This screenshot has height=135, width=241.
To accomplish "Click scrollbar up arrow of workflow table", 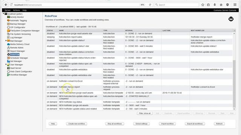I will pos(234,33).
